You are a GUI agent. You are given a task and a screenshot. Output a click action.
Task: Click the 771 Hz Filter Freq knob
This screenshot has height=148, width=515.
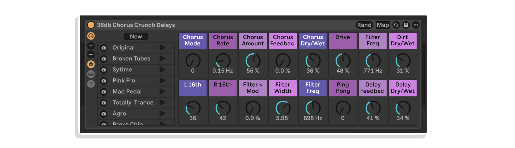(373, 60)
